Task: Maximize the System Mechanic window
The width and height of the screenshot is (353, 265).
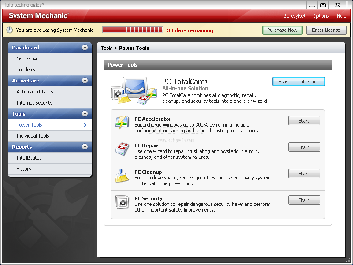Action: pos(323,5)
